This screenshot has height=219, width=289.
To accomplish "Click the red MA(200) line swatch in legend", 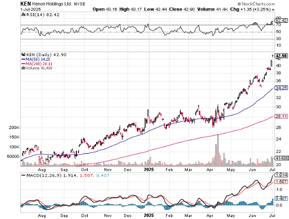I will (x=23, y=64).
